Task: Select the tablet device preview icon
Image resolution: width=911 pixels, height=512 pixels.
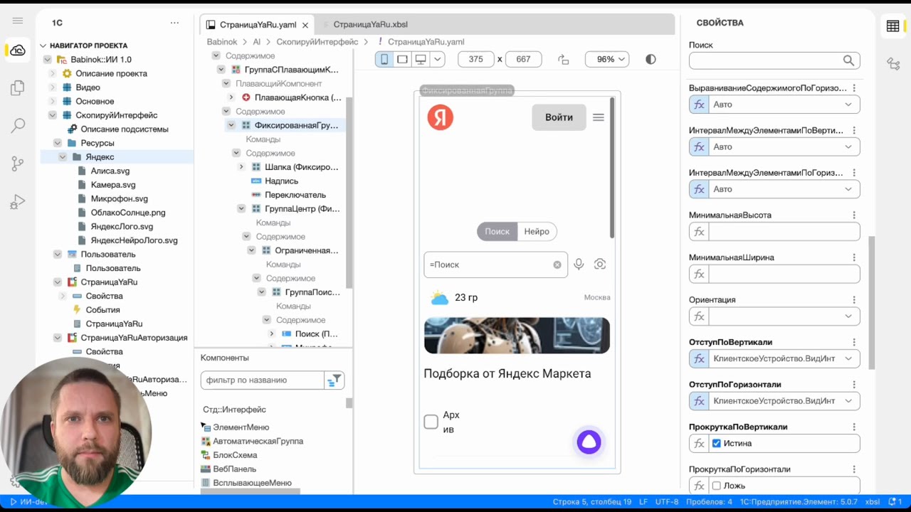Action: (x=402, y=60)
